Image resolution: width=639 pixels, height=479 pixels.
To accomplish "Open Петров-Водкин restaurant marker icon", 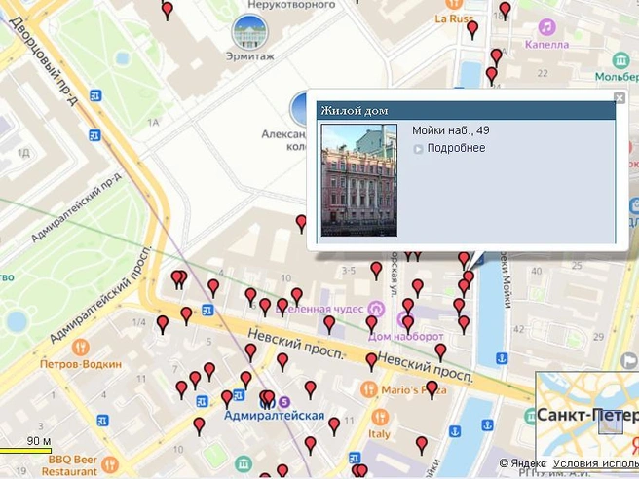I will [81, 348].
